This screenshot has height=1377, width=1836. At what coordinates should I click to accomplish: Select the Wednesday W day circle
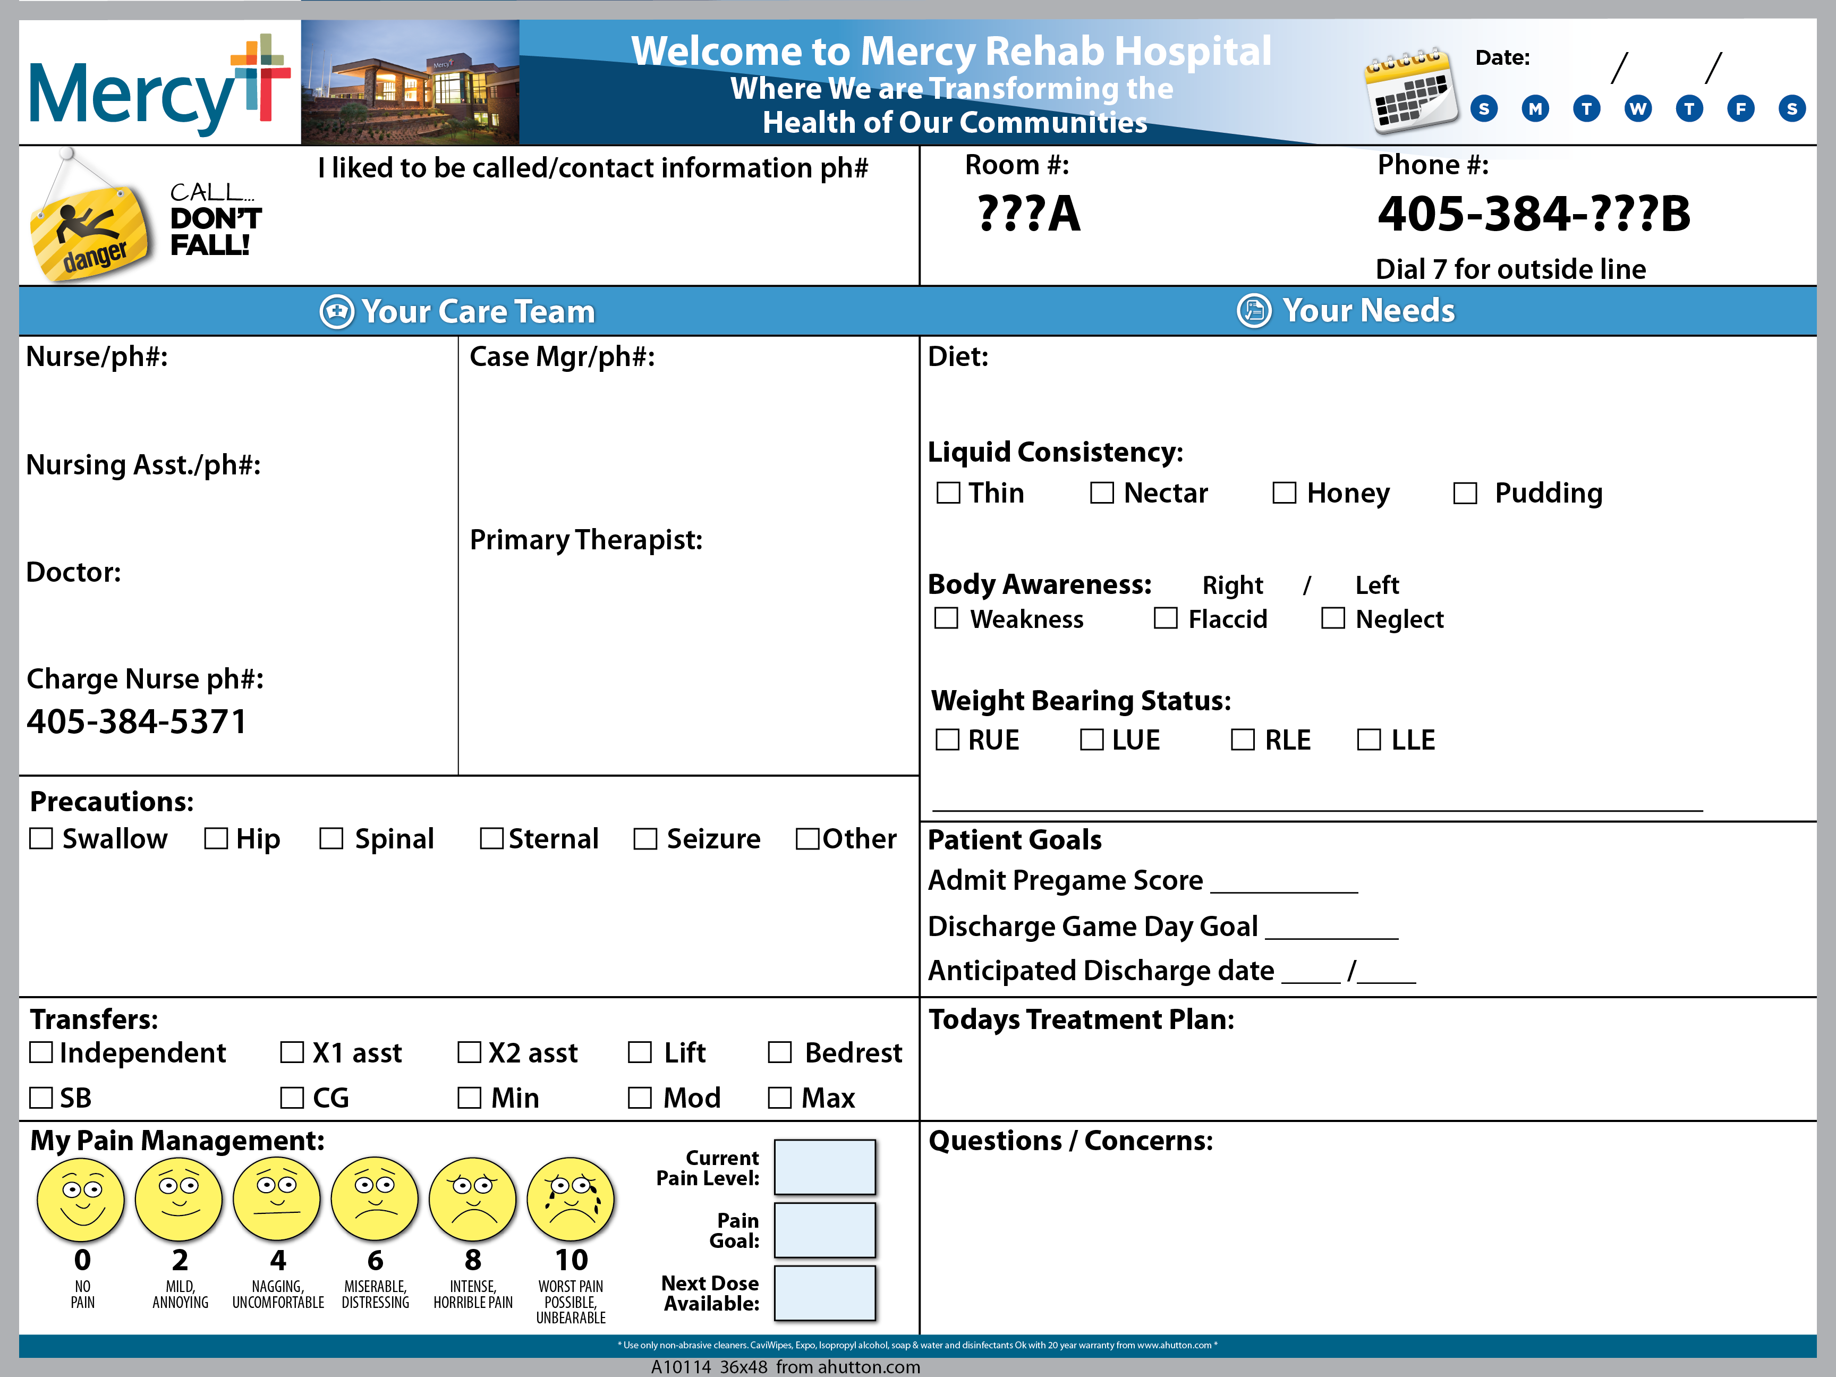[x=1638, y=109]
